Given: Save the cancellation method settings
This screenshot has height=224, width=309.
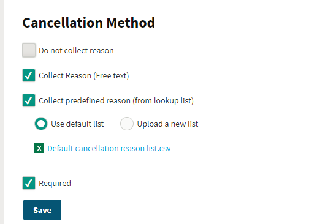Looking at the screenshot, I should [x=42, y=210].
